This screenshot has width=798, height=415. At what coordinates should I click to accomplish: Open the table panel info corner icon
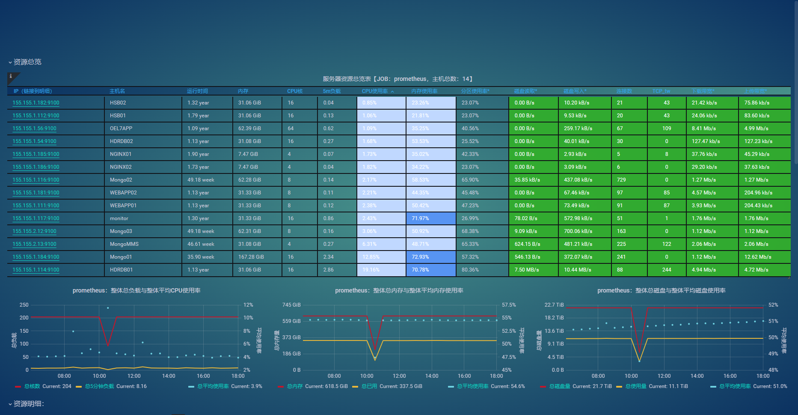(x=11, y=77)
